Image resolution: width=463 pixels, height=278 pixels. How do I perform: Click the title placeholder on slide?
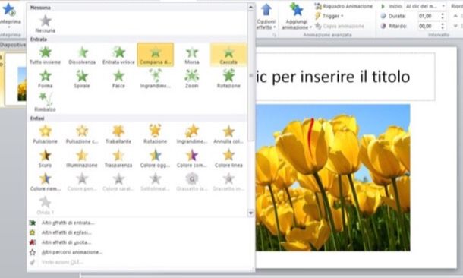point(345,77)
